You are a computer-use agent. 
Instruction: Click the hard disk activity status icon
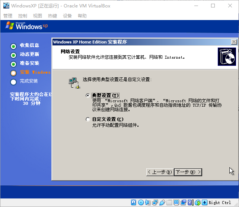pos(134,203)
